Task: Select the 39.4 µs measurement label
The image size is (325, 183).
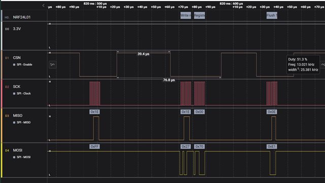Action: (143, 54)
